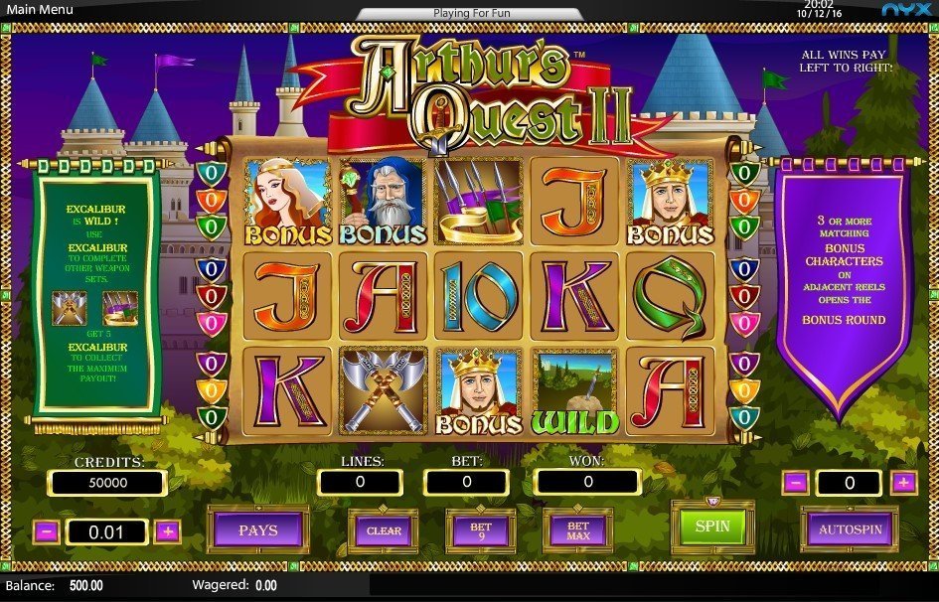
Task: Select the BET 9 button
Action: coord(480,530)
